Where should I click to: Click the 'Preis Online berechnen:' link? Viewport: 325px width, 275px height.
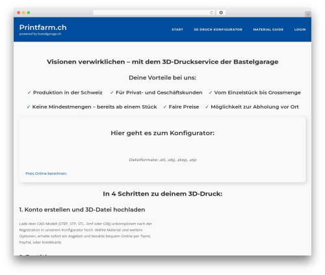46,174
